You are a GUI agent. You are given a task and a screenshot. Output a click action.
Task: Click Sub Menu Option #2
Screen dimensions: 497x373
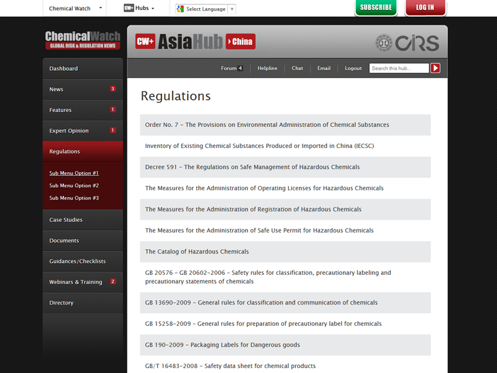tap(74, 186)
